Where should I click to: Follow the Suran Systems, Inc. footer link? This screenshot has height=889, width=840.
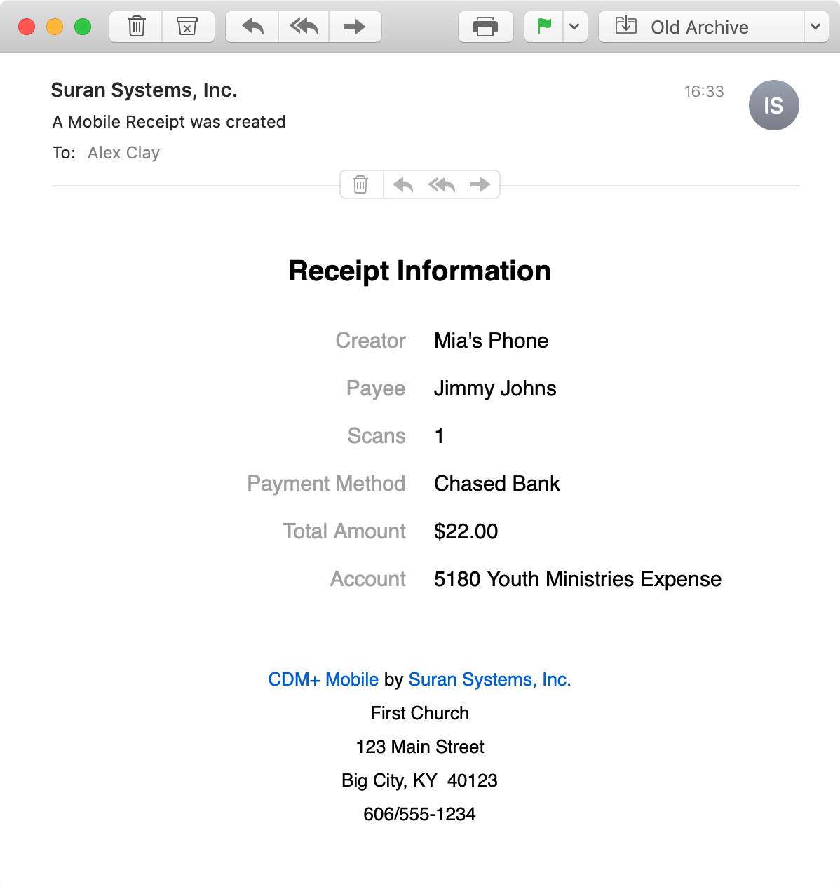click(489, 679)
